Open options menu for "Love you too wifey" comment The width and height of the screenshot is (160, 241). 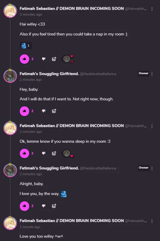[x=152, y=221]
